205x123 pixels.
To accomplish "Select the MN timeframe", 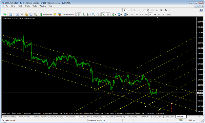I will (x=168, y=14).
